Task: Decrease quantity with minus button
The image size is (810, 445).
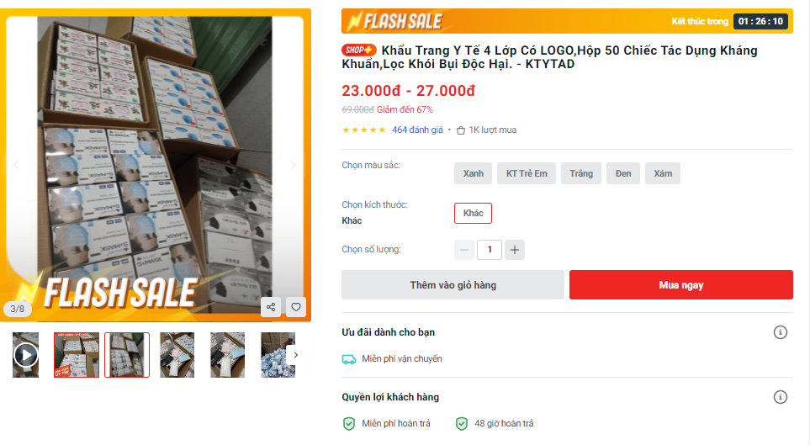Action: 464,250
